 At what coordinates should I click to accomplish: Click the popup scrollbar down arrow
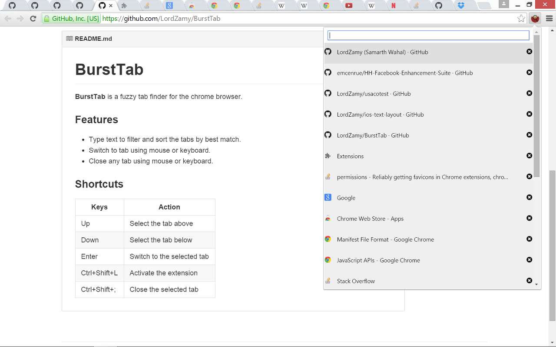click(x=536, y=285)
